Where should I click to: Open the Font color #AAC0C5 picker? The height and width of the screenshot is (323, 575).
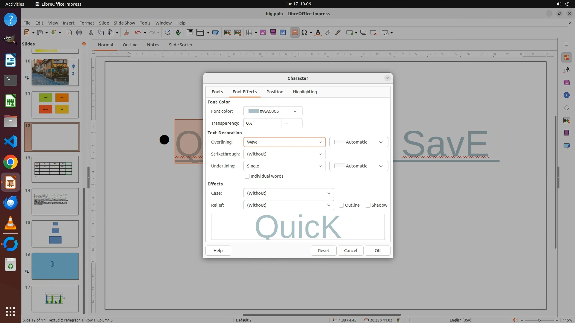pyautogui.click(x=273, y=111)
